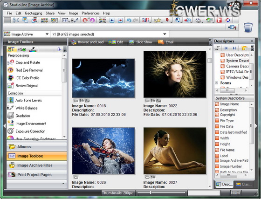Open the File menu
The height and width of the screenshot is (199, 261).
(x=9, y=13)
